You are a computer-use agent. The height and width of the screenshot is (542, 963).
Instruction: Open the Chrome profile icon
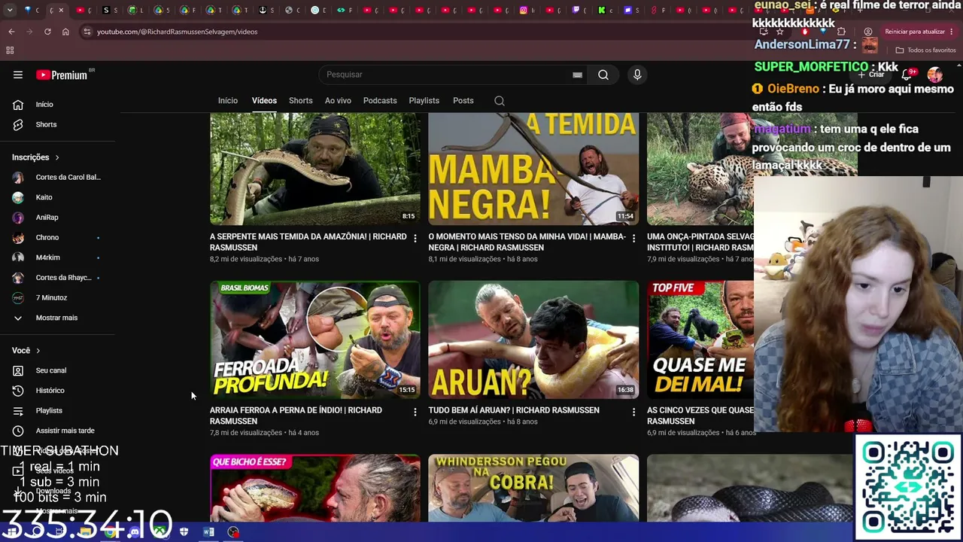pyautogui.click(x=868, y=32)
